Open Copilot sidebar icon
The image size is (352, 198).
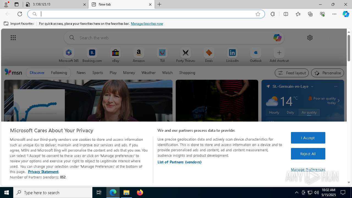point(346,14)
